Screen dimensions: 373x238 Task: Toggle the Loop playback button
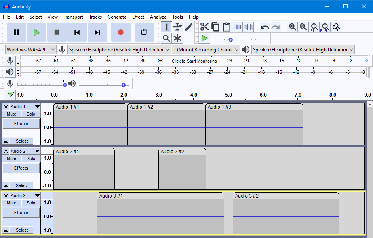click(144, 32)
